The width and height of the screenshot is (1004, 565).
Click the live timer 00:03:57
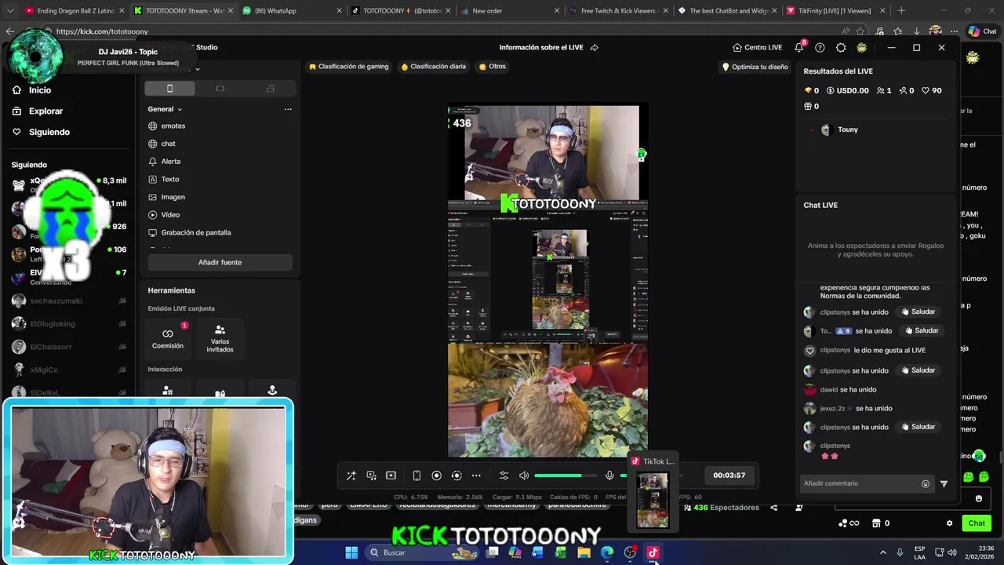pos(729,476)
